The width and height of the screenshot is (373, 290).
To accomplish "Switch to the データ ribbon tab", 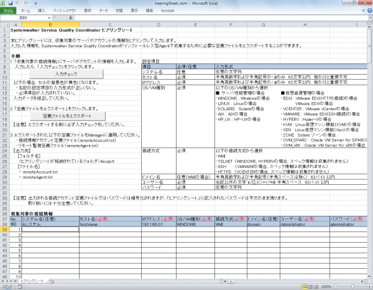I will [x=103, y=11].
